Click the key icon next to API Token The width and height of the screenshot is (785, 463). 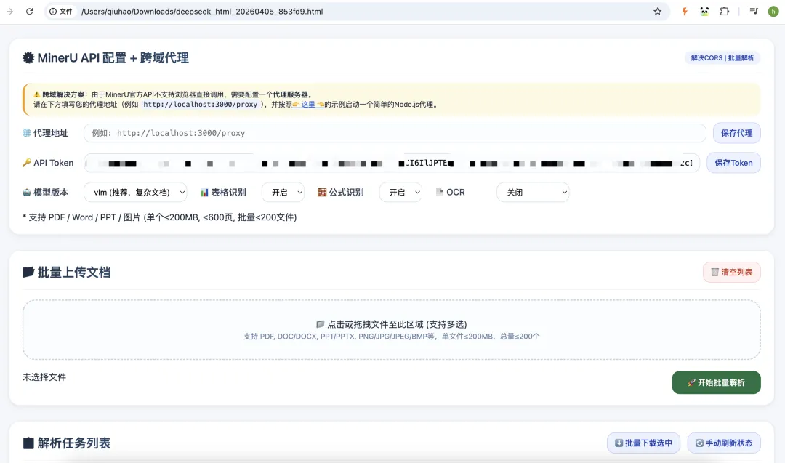coord(27,163)
